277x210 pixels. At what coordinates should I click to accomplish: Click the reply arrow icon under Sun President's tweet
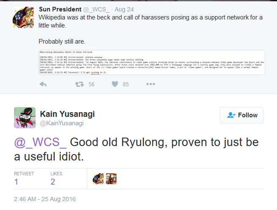[x=43, y=84]
